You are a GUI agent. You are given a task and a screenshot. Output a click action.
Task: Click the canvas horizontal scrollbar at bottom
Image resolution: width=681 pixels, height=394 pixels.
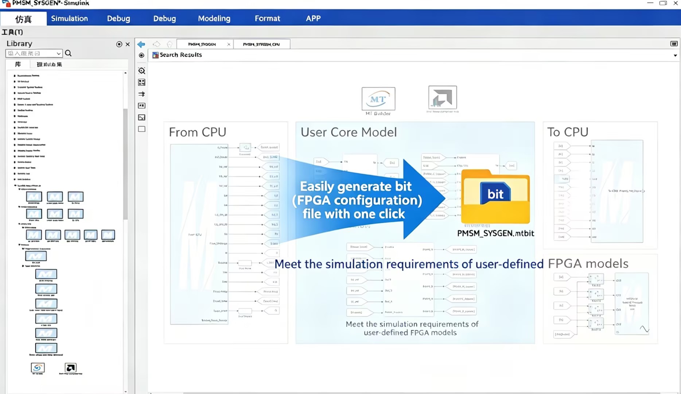tap(421, 393)
